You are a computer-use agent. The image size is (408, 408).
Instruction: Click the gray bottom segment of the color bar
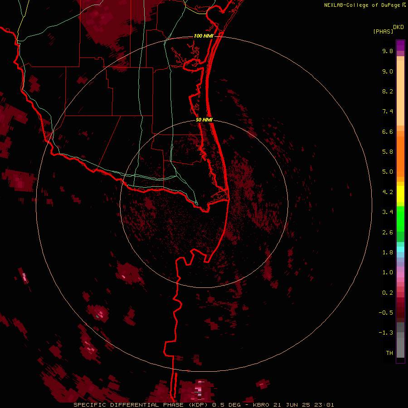coord(400,347)
